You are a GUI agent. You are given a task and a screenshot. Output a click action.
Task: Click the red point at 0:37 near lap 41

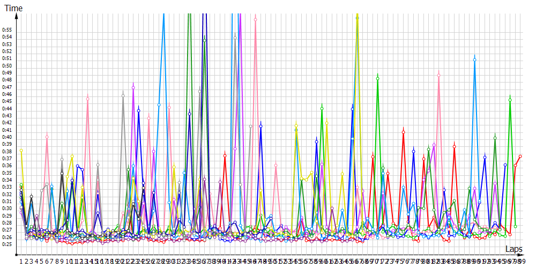click(x=225, y=155)
